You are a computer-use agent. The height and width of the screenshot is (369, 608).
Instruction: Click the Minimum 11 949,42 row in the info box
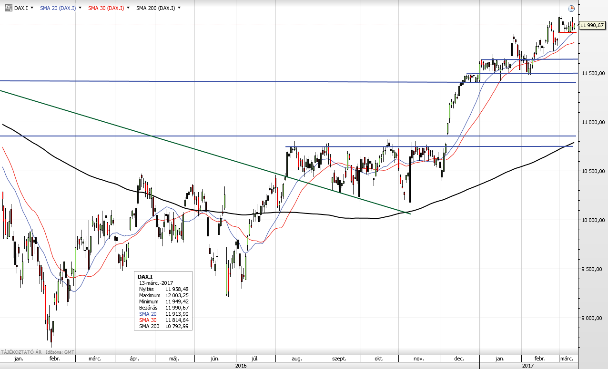click(x=163, y=301)
